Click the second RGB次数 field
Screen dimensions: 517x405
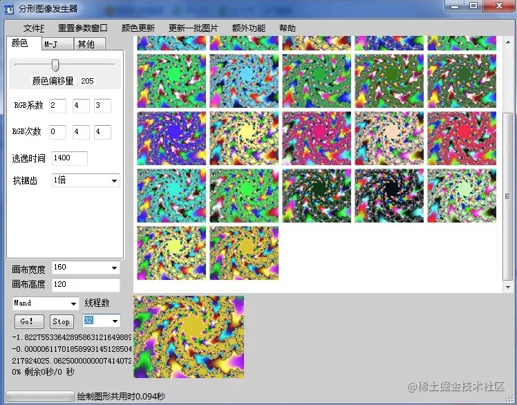click(x=81, y=132)
